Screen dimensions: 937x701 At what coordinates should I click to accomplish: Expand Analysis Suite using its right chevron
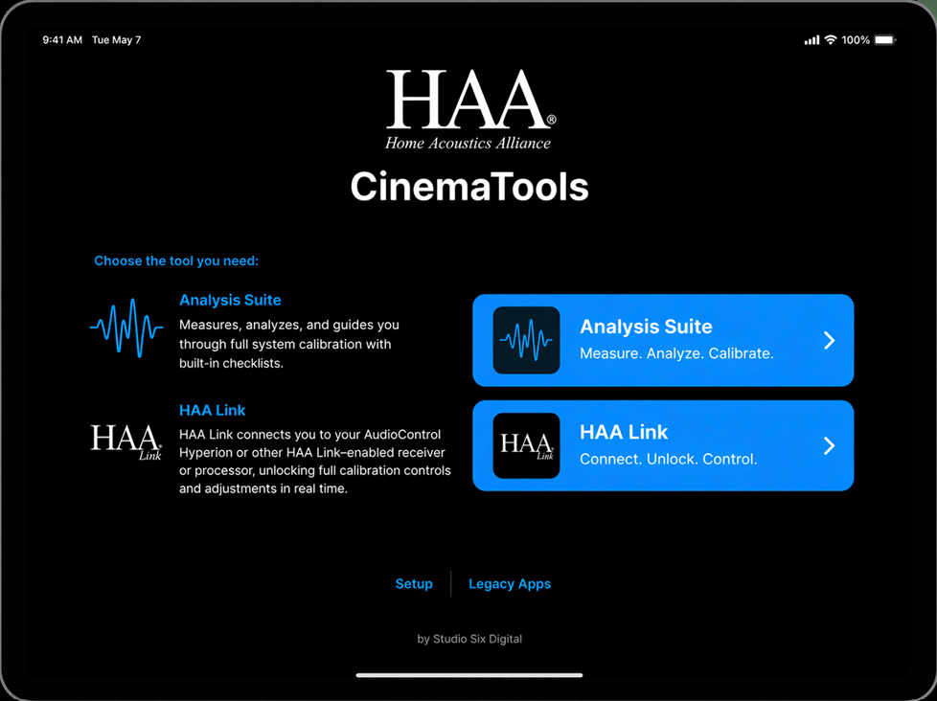click(829, 340)
